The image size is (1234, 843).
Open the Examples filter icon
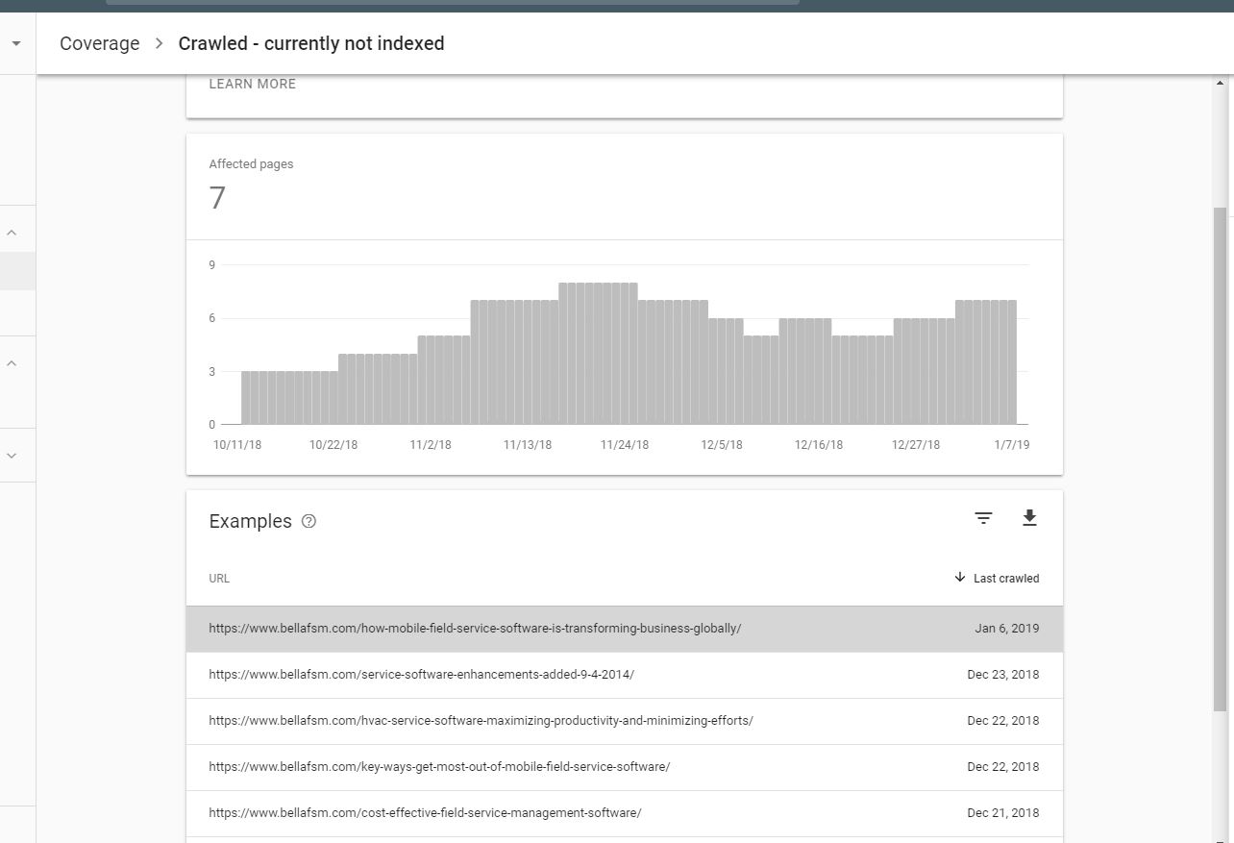coord(983,518)
